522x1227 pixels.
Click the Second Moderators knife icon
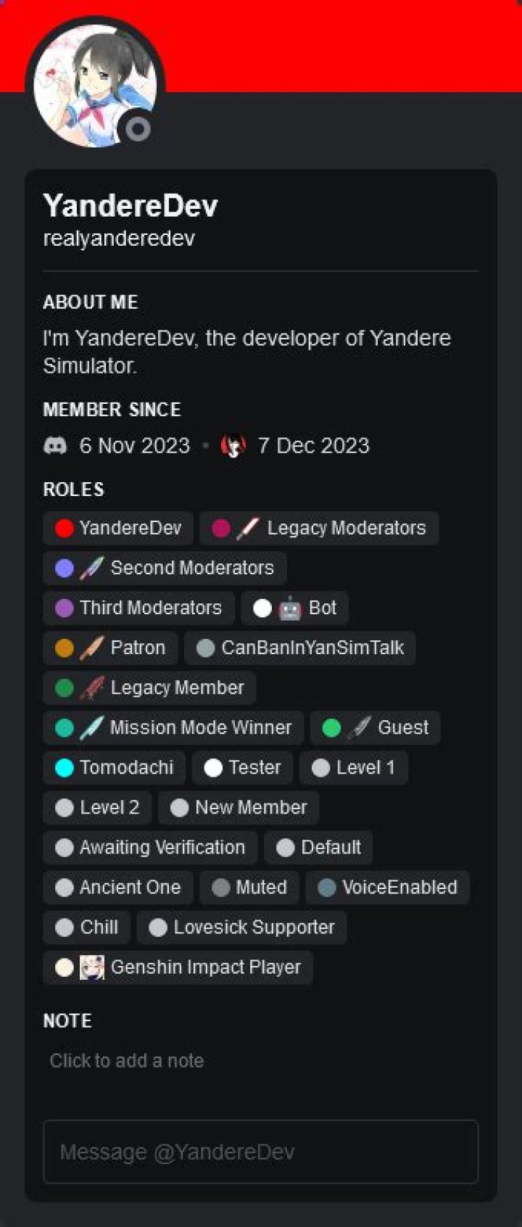coord(91,568)
